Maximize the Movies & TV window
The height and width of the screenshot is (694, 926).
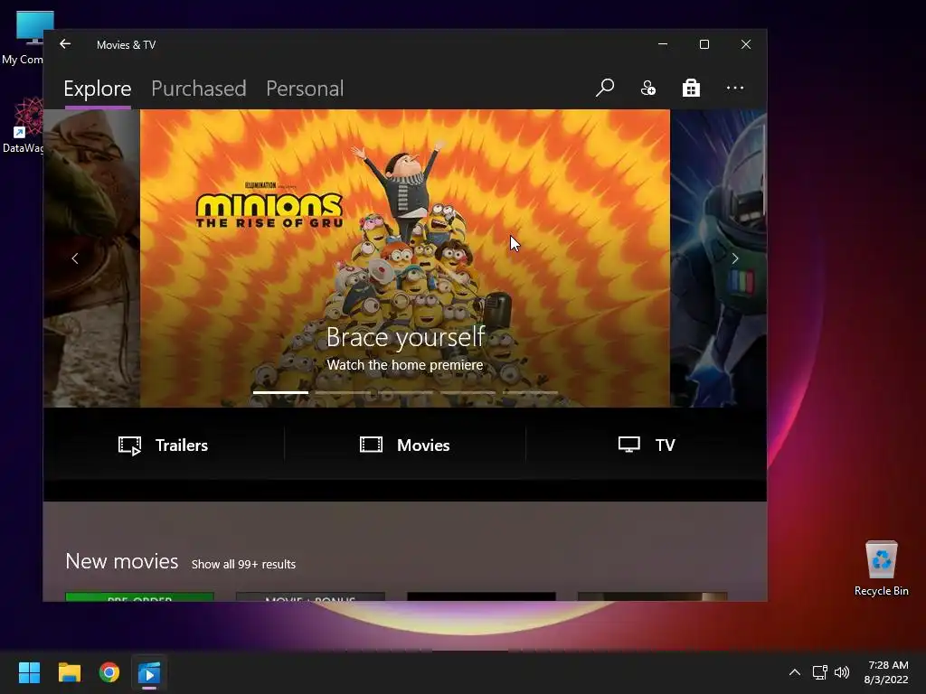[704, 44]
